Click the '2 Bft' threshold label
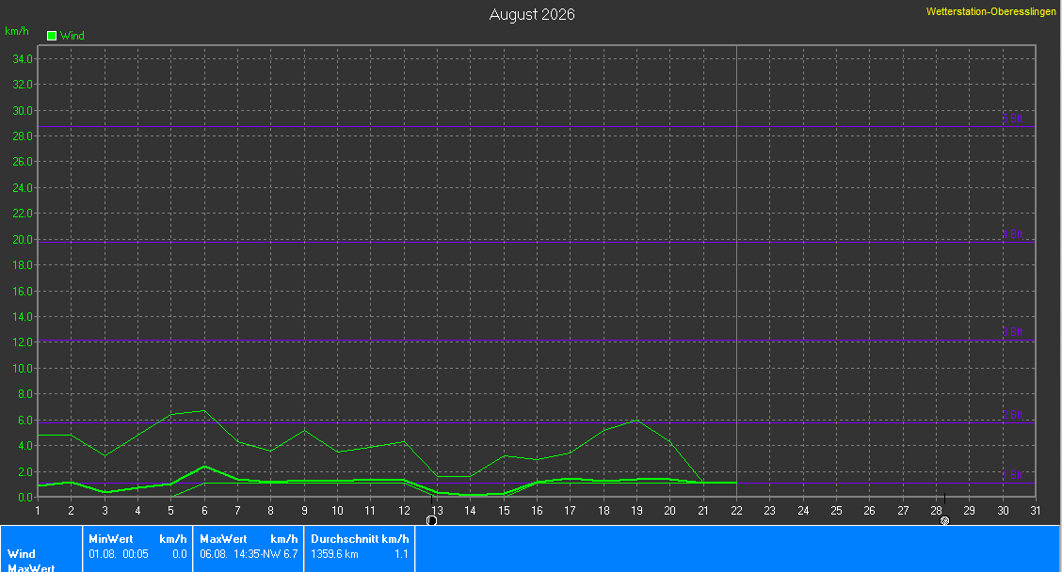 [x=1012, y=414]
